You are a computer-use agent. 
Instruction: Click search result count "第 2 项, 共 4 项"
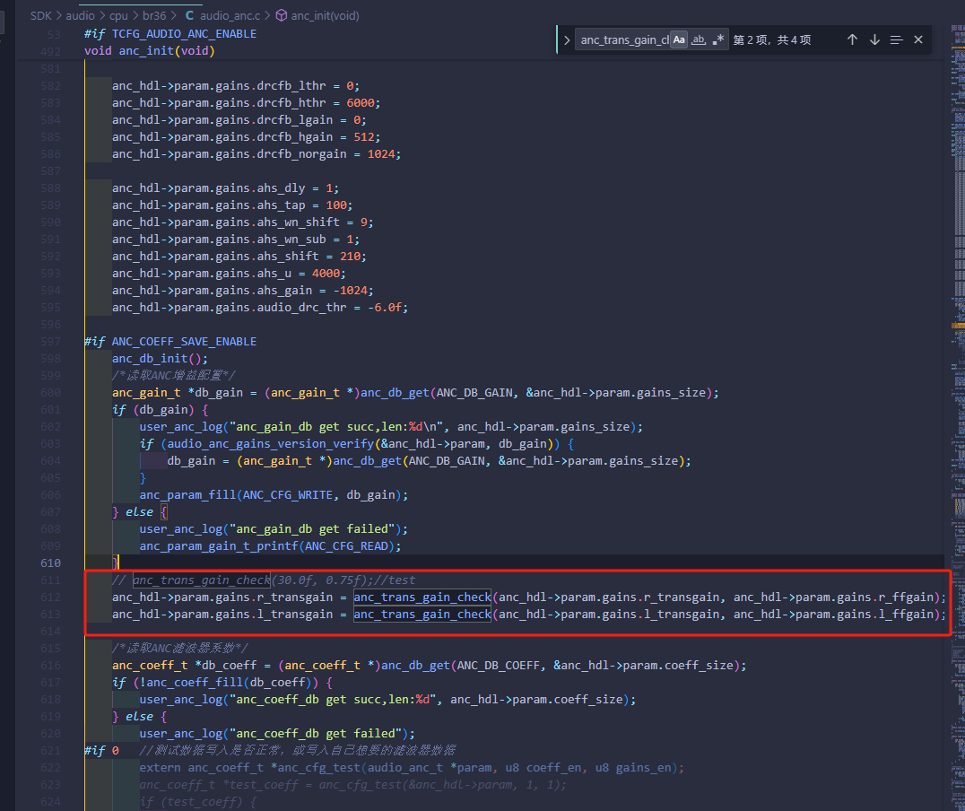pos(772,40)
